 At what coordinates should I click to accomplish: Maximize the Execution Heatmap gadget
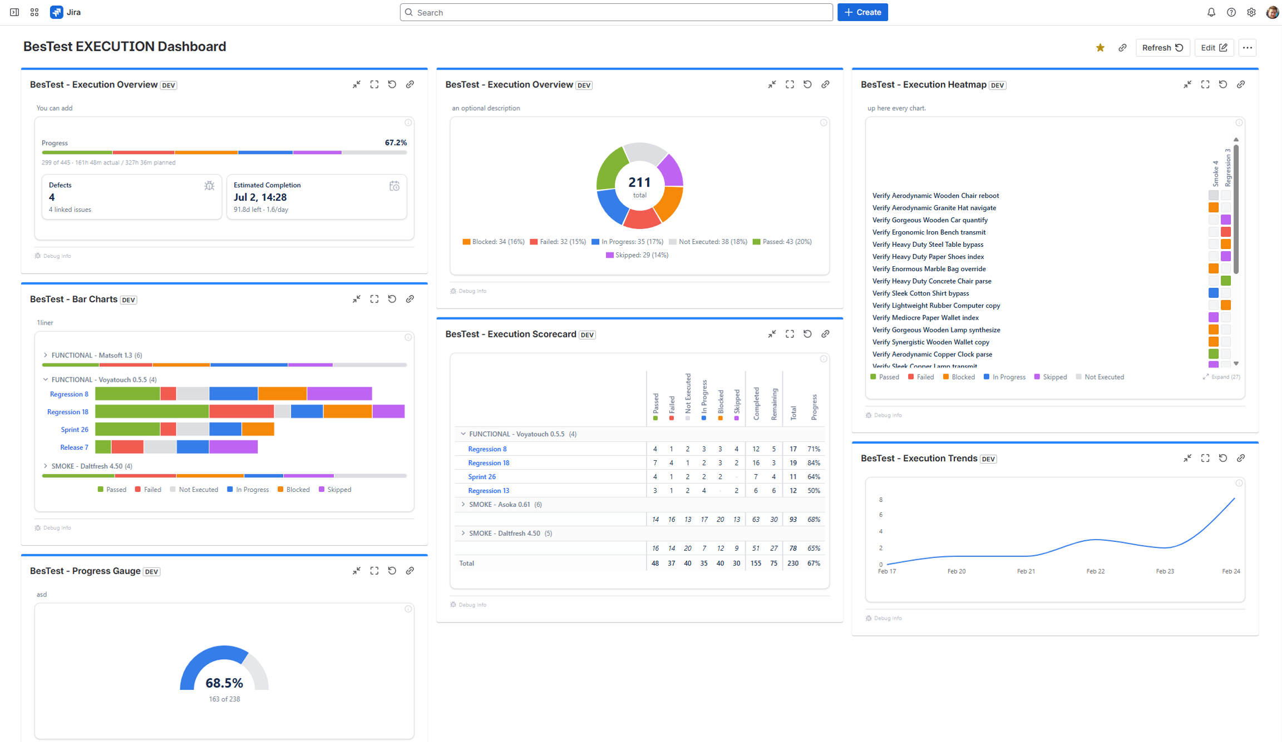(x=1205, y=84)
